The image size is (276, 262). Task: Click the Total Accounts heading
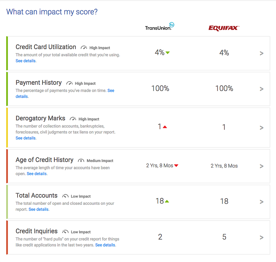point(37,195)
